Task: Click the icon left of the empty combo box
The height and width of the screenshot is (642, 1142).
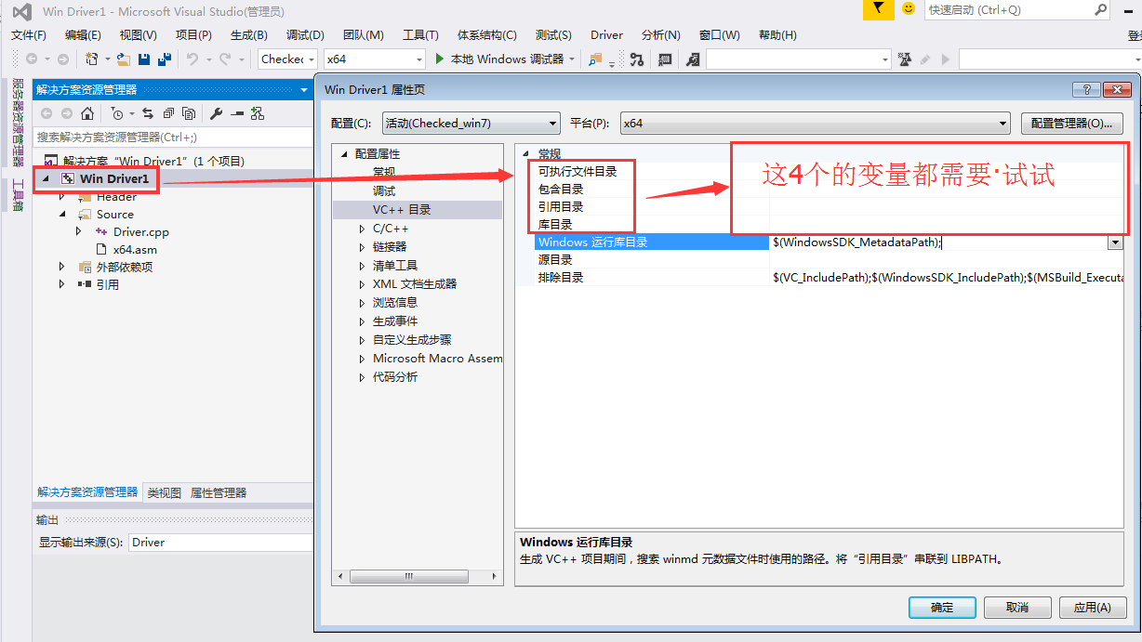Action: 693,59
